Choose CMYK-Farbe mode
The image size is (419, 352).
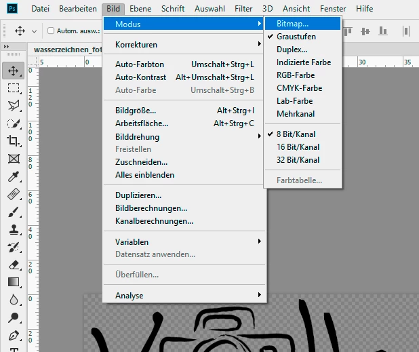point(303,88)
